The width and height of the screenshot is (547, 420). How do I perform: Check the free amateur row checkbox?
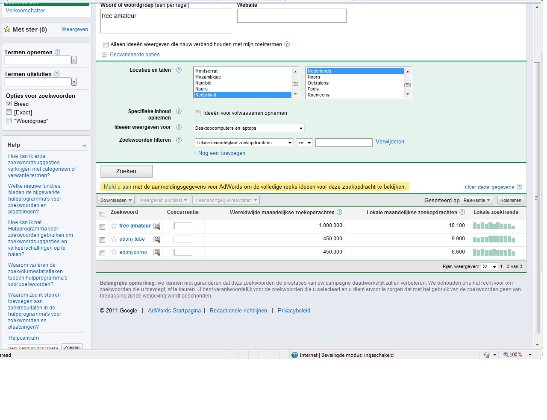[x=102, y=227]
